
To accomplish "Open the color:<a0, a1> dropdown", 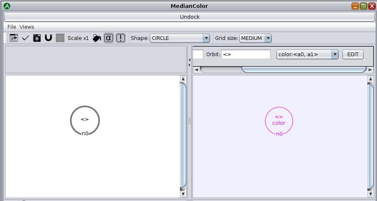I will coord(307,55).
